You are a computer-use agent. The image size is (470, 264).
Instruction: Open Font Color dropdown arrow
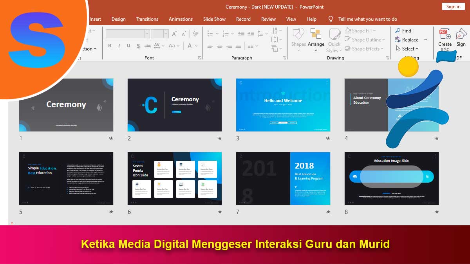pos(196,46)
